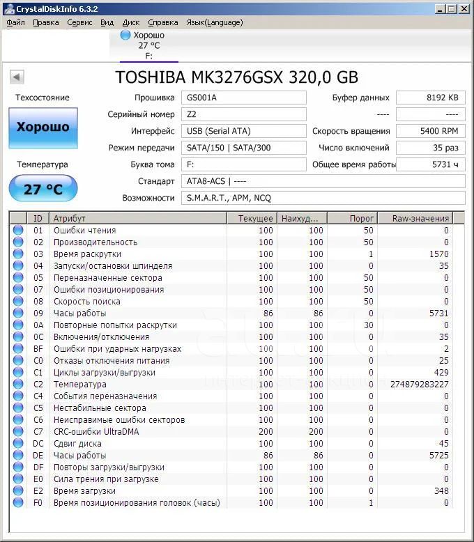The image size is (474, 542).
Task: Click status icon for Ошибки при ударных нагрузках
Action: (18, 348)
